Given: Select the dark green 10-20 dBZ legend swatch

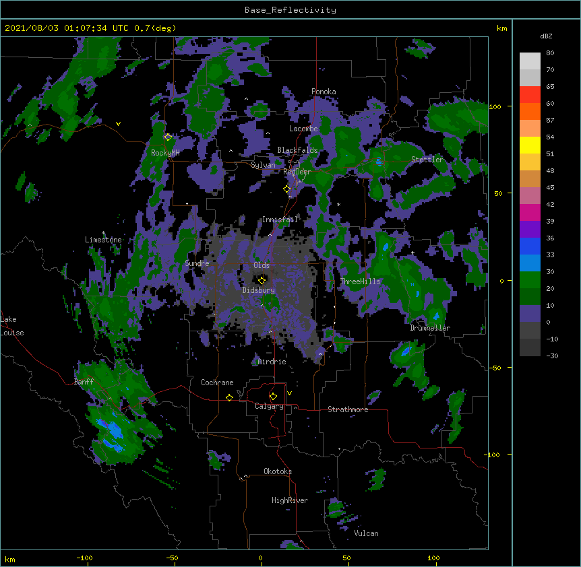Looking at the screenshot, I should point(530,297).
